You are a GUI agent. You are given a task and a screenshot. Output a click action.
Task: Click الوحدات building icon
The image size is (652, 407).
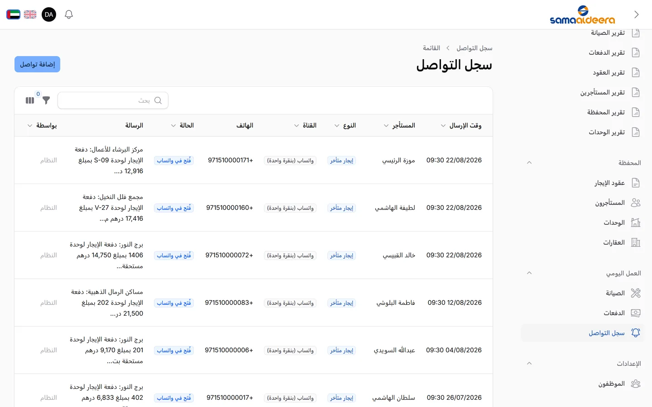click(636, 222)
